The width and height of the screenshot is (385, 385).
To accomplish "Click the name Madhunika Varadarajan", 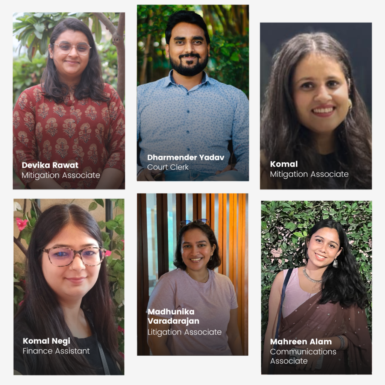I will pyautogui.click(x=173, y=316).
